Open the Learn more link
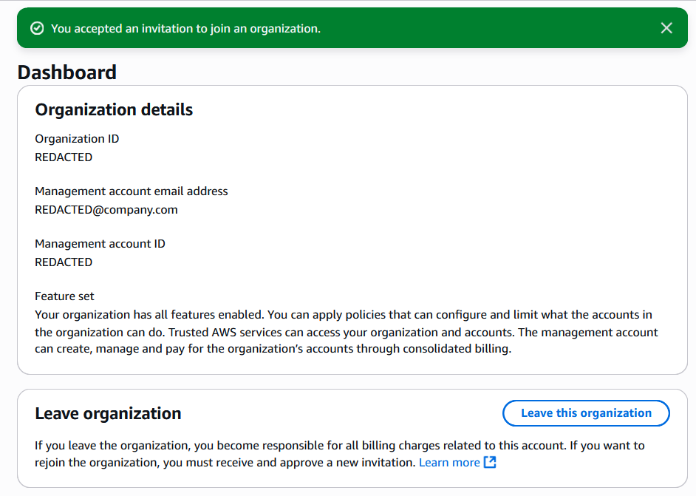 449,462
